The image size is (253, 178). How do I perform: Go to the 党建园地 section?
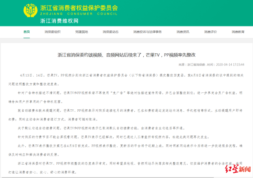pos(81,32)
